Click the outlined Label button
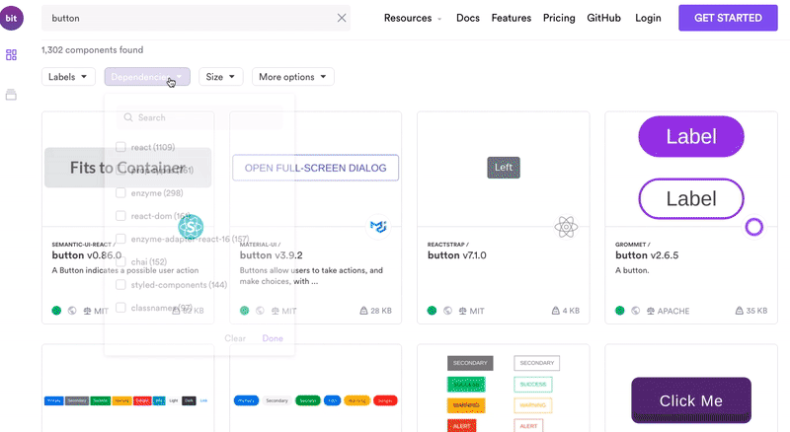The height and width of the screenshot is (432, 790). [690, 199]
